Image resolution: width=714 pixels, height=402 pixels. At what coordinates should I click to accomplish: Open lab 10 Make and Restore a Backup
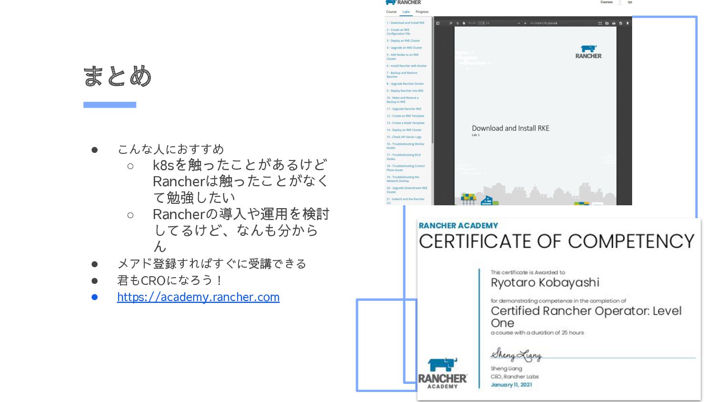(x=403, y=100)
